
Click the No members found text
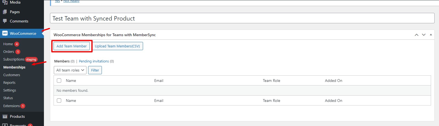(72, 90)
